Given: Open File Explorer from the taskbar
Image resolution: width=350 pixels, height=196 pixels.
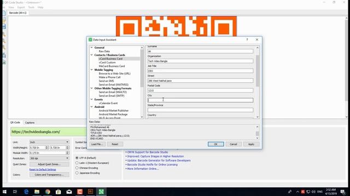Looking at the screenshot, I should pos(37,192).
